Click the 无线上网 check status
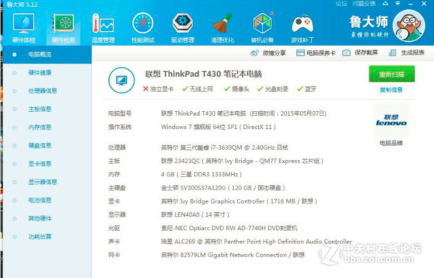 [x=197, y=89]
